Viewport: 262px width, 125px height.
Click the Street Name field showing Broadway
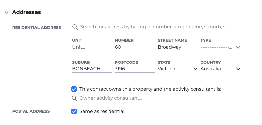[178, 47]
